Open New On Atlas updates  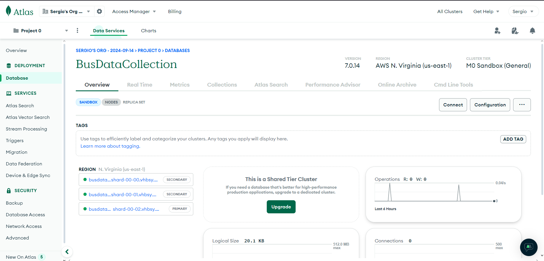click(x=25, y=257)
